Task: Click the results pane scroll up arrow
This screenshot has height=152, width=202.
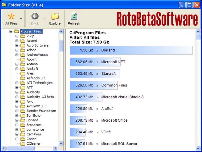Action: (x=198, y=31)
